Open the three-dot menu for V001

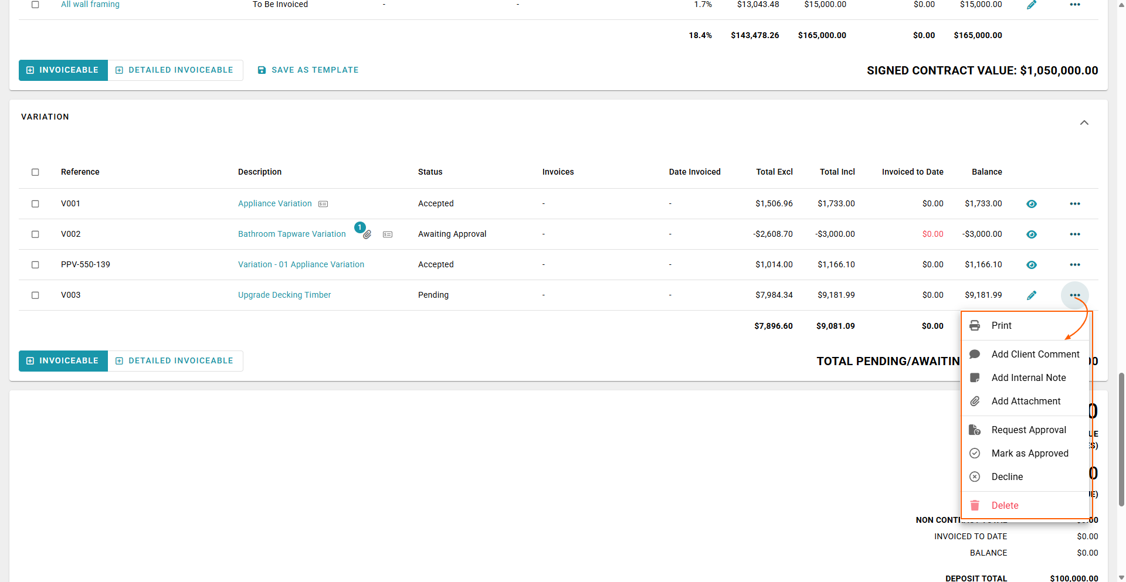(1075, 204)
